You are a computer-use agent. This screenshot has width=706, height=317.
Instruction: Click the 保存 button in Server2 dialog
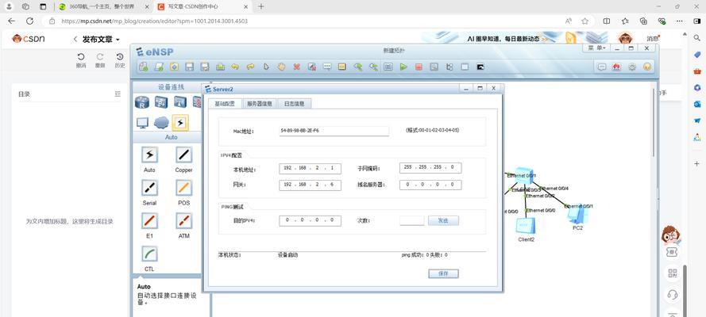click(443, 274)
